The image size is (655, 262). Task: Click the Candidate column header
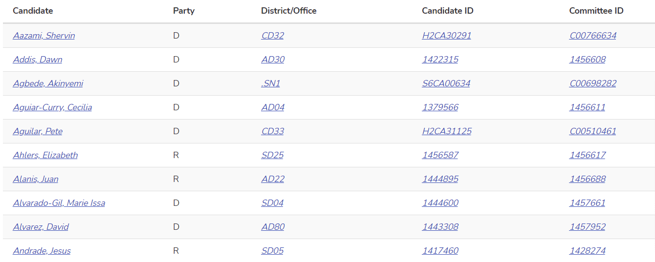(x=33, y=11)
